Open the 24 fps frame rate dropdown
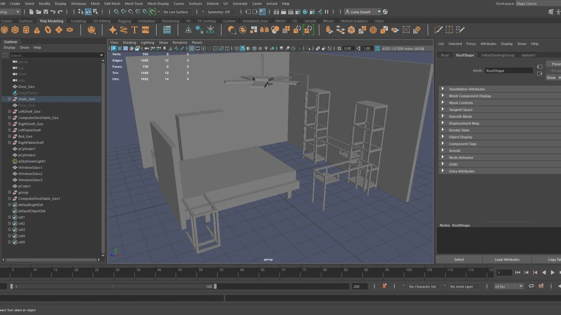Image resolution: width=561 pixels, height=315 pixels. click(520, 286)
